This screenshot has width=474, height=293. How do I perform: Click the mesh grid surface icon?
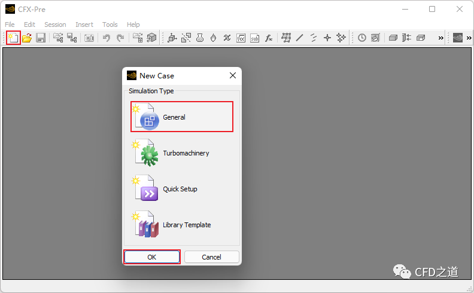click(x=286, y=38)
